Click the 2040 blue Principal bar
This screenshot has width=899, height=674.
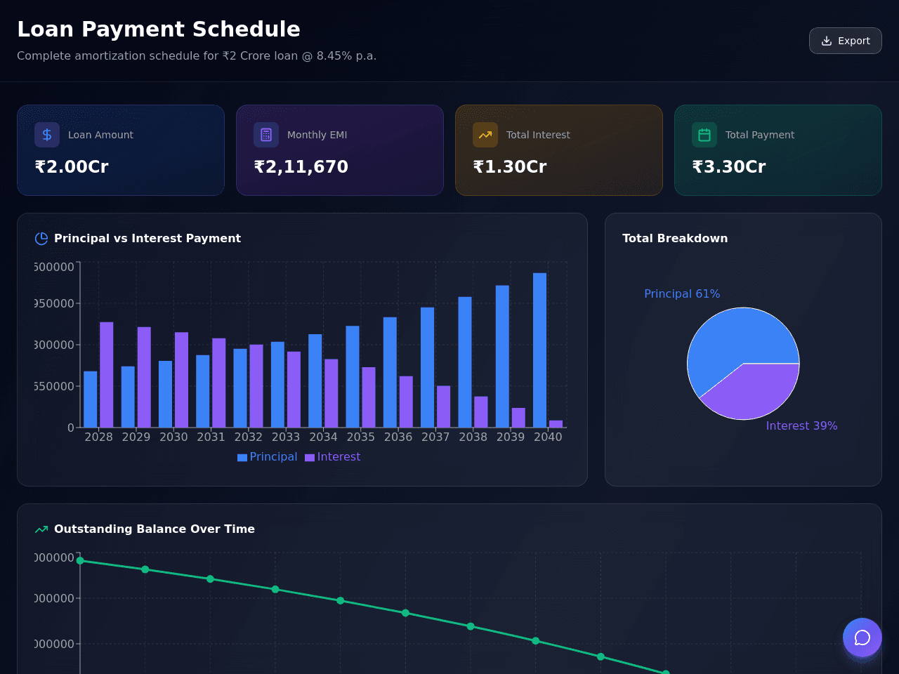click(x=539, y=350)
